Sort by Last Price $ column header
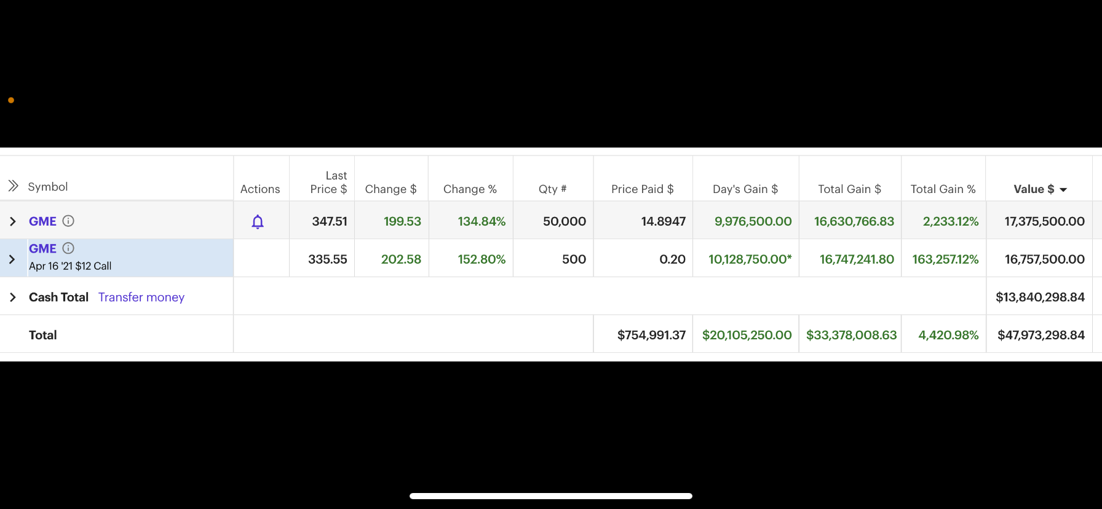1102x509 pixels. coord(328,183)
